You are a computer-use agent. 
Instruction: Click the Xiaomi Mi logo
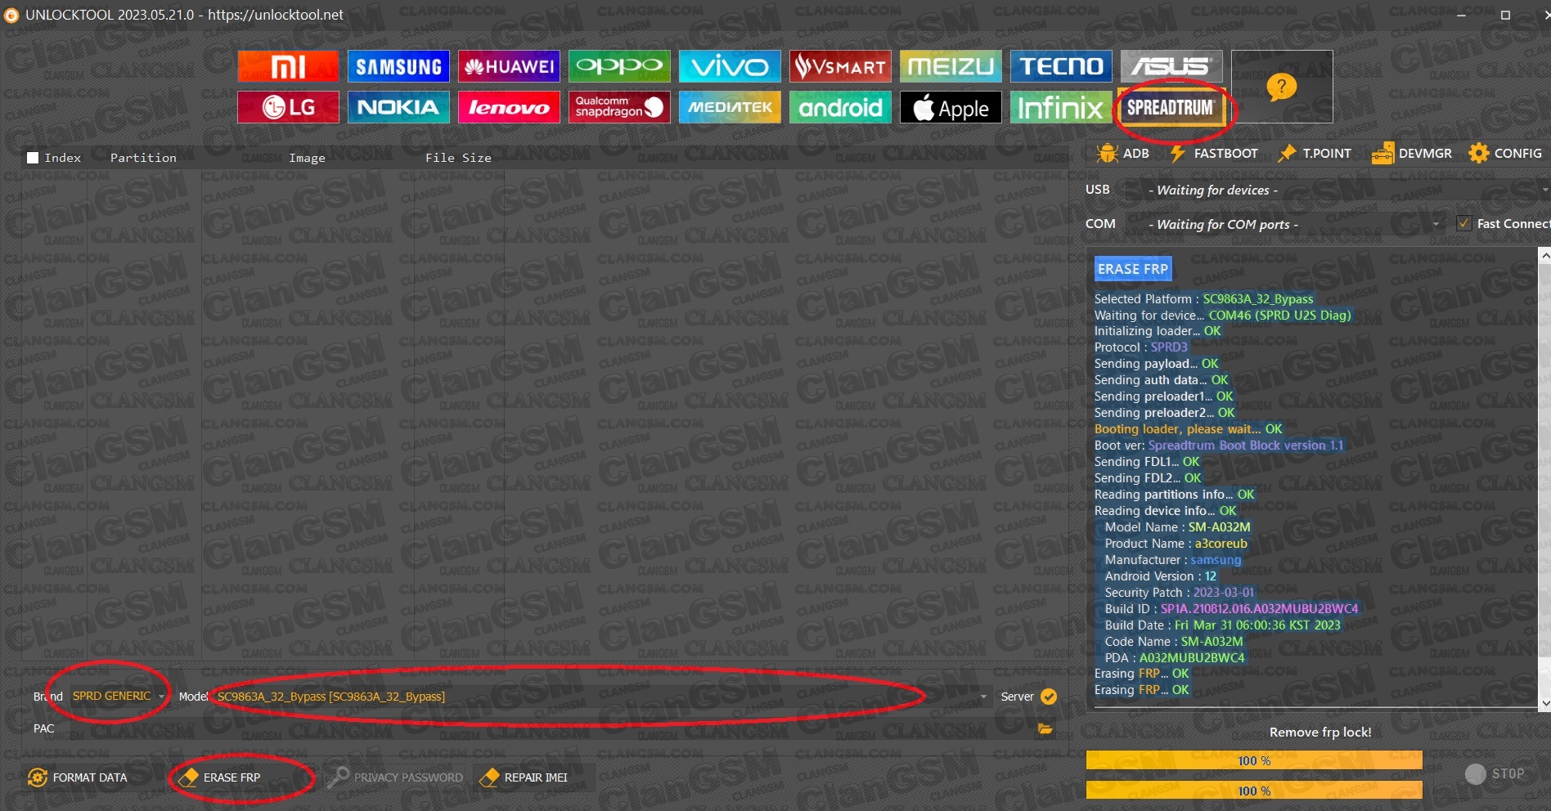coord(288,66)
